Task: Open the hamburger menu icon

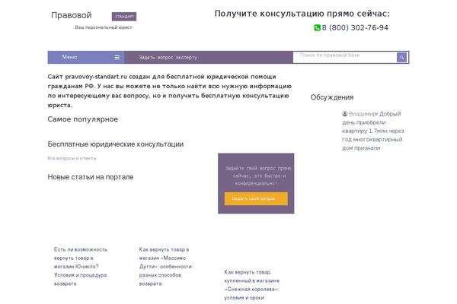Action: click(x=117, y=57)
